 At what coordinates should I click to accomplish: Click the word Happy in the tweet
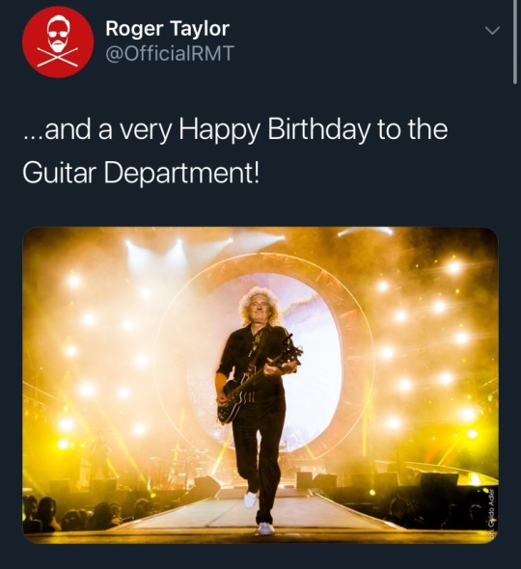click(x=219, y=130)
